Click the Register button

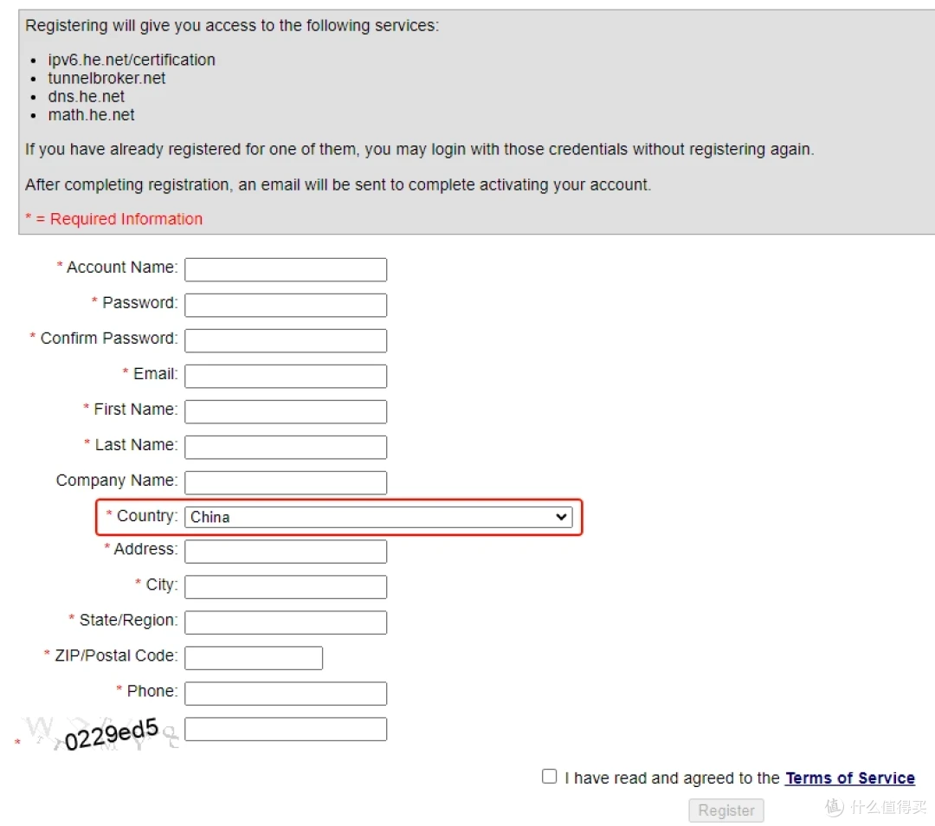[726, 810]
